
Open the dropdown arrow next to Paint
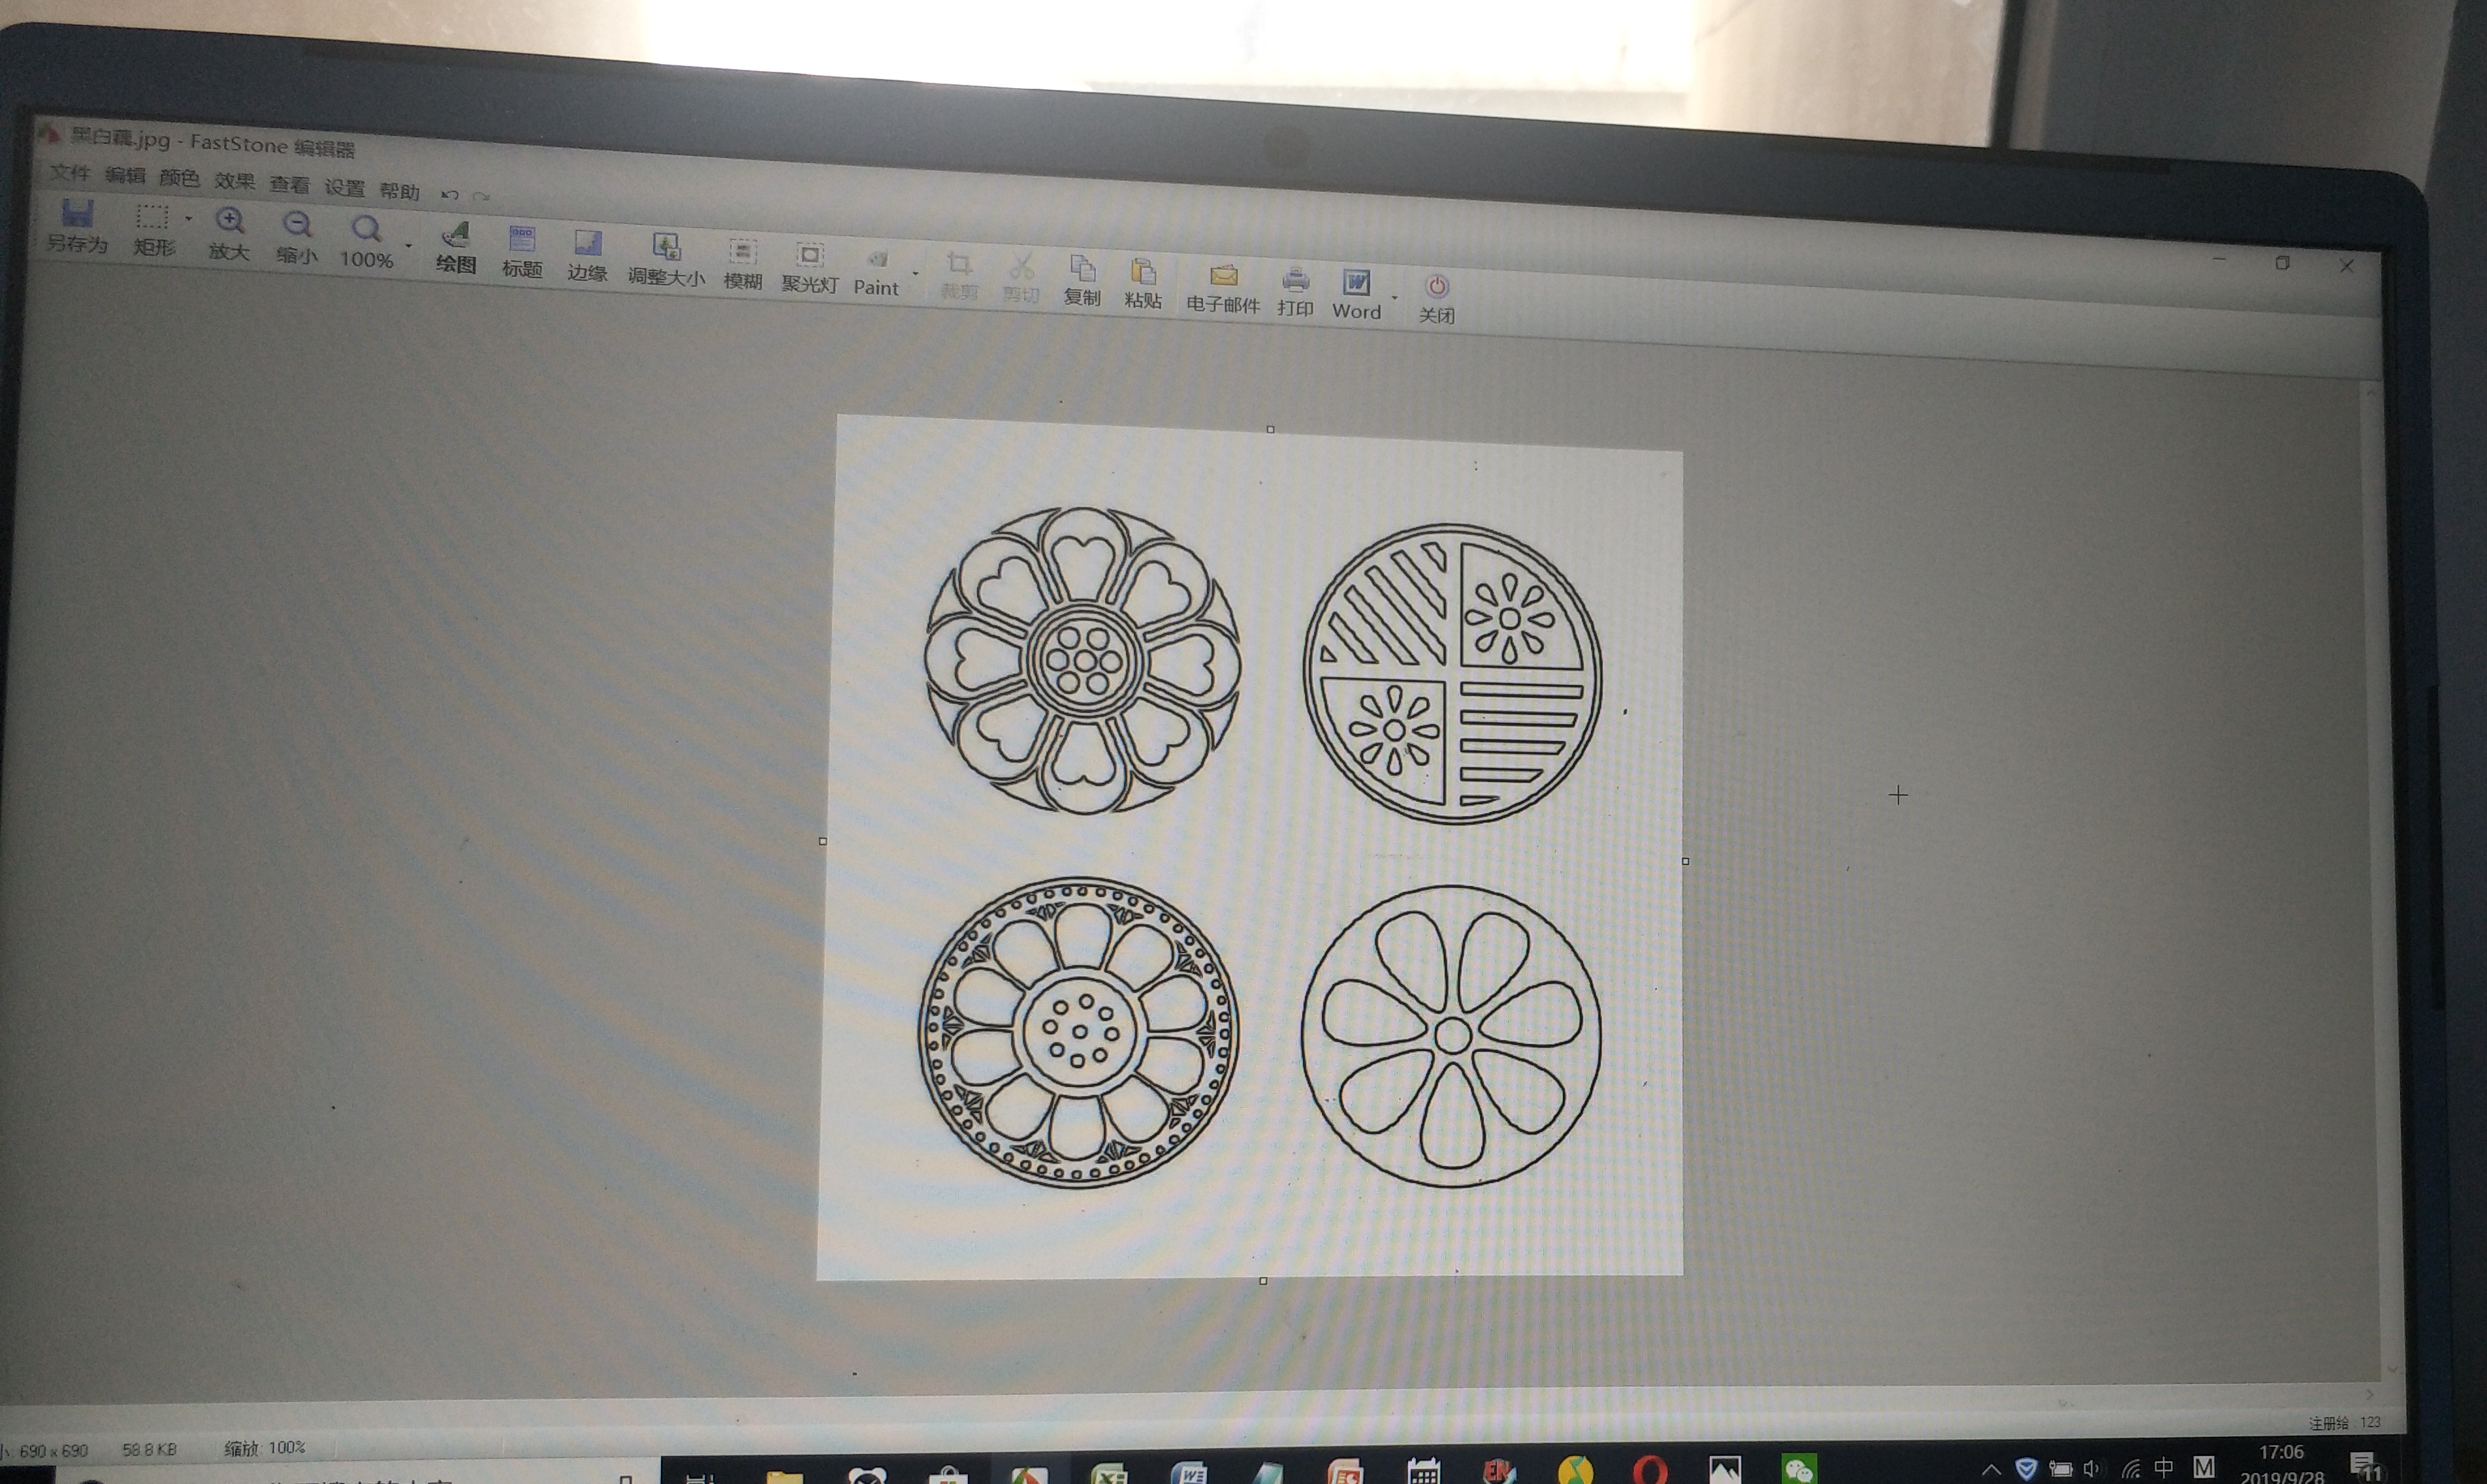click(x=915, y=273)
